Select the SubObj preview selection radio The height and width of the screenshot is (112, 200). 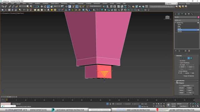tap(184, 73)
